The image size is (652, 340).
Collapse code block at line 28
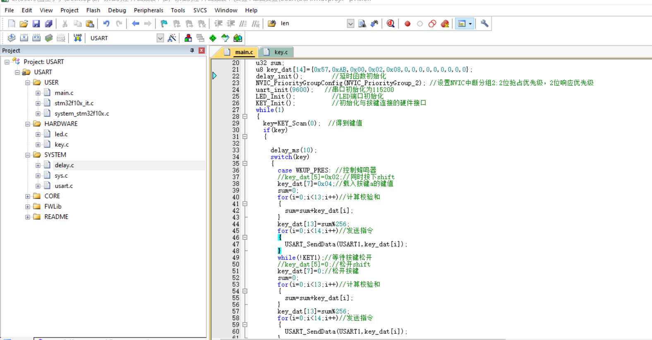pos(245,117)
